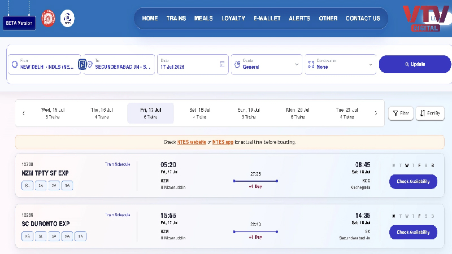Select SL class for SC DURONTO EXP

pos(41,236)
